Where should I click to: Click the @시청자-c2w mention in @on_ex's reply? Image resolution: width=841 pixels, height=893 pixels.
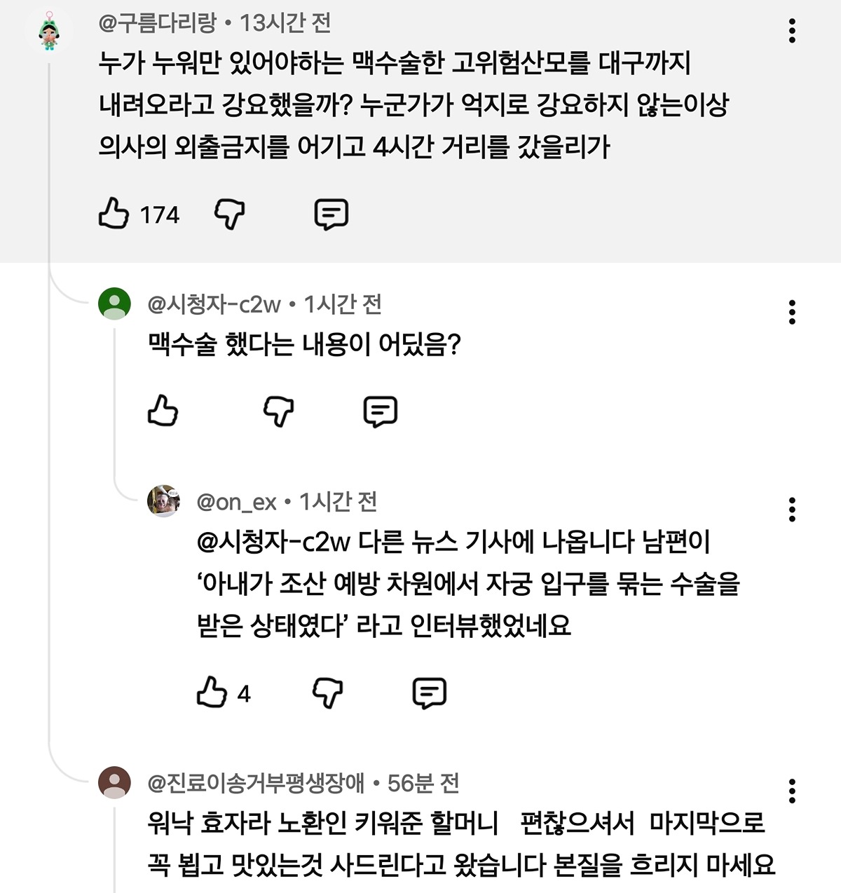[273, 542]
